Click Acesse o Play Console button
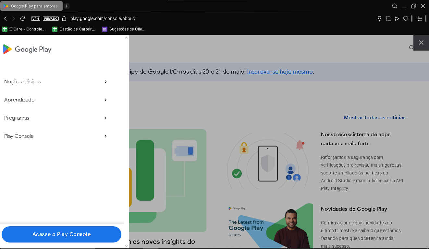The width and height of the screenshot is (429, 249). (61, 234)
